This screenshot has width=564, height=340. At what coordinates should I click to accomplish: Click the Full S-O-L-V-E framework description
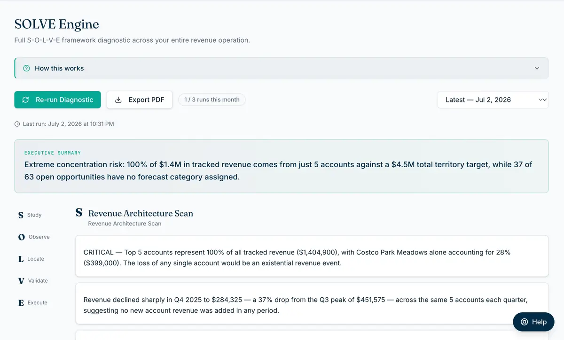click(x=132, y=40)
